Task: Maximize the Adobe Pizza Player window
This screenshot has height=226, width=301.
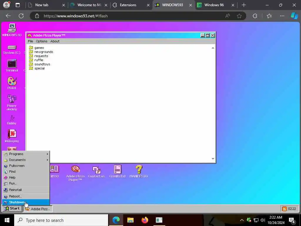Action: [208, 35]
